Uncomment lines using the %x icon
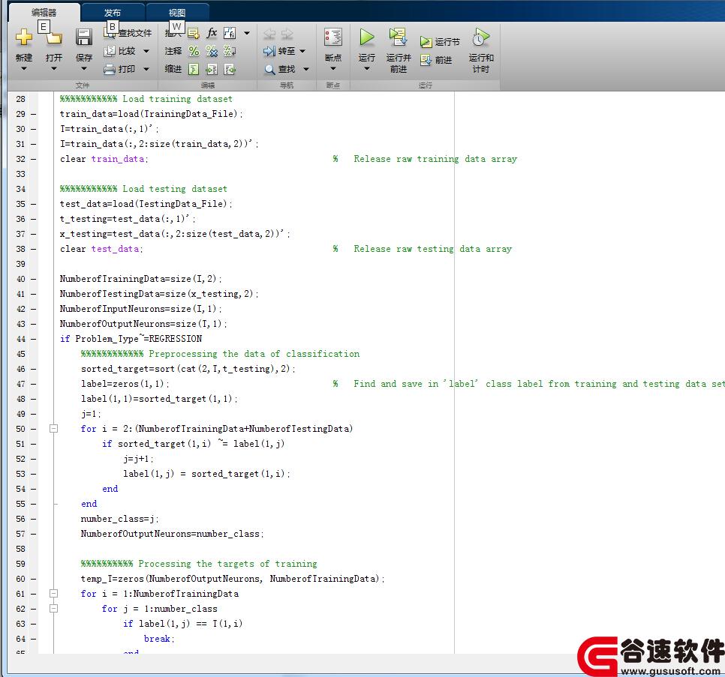The image size is (725, 677). pos(212,51)
